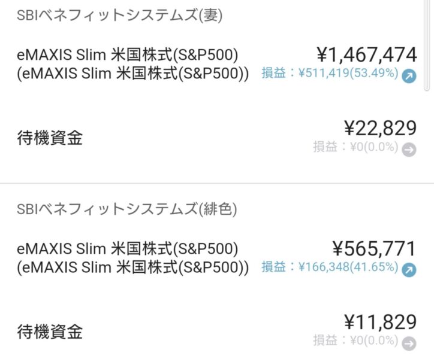Click gray 損益 ¥0 text under ¥11,829

tap(355, 341)
